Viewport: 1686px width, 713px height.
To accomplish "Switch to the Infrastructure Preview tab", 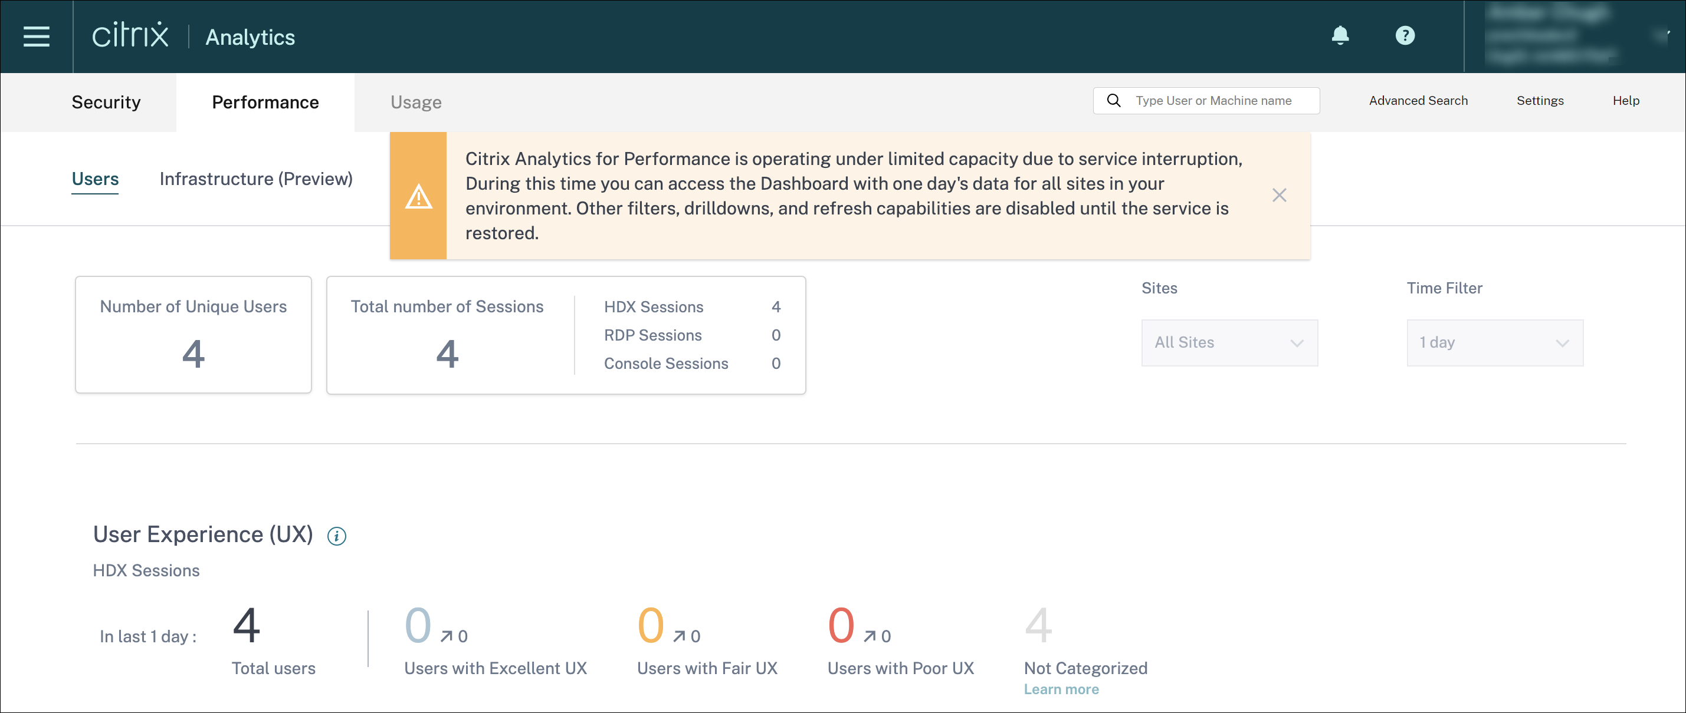I will point(255,178).
